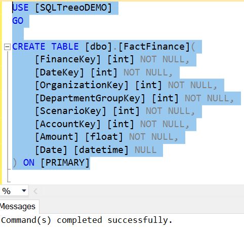Click the [datetime] data type text
Image resolution: width=244 pixels, height=232 pixels.
(x=101, y=150)
